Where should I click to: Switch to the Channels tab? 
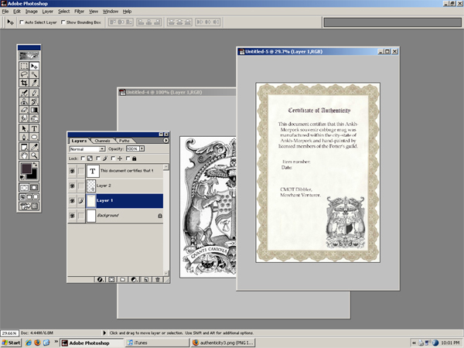pyautogui.click(x=103, y=141)
